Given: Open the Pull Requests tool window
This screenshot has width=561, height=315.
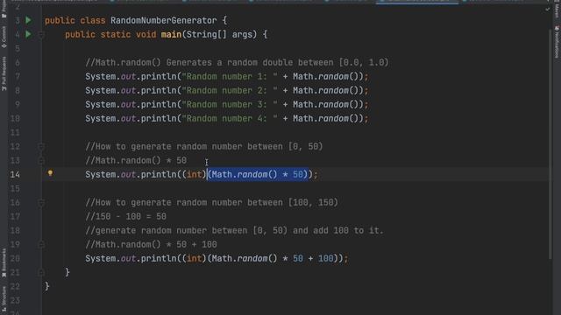Looking at the screenshot, I should click(4, 73).
